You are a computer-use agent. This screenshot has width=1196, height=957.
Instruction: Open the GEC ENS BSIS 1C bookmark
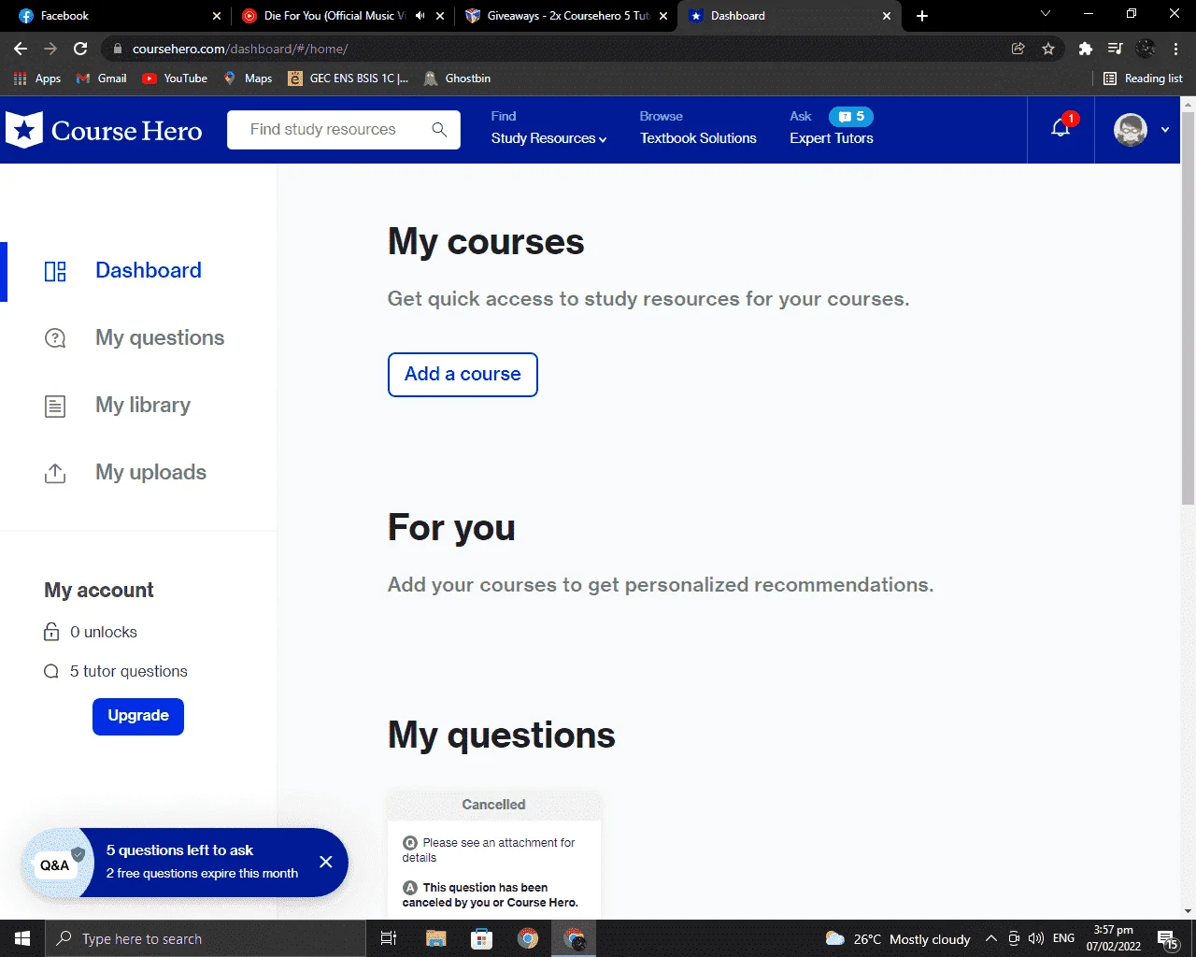click(349, 79)
